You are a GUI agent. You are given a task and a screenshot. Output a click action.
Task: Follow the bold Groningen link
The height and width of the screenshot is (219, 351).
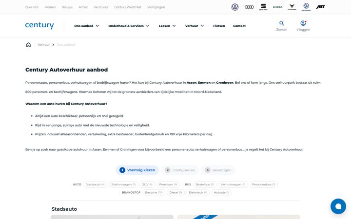tap(225, 83)
